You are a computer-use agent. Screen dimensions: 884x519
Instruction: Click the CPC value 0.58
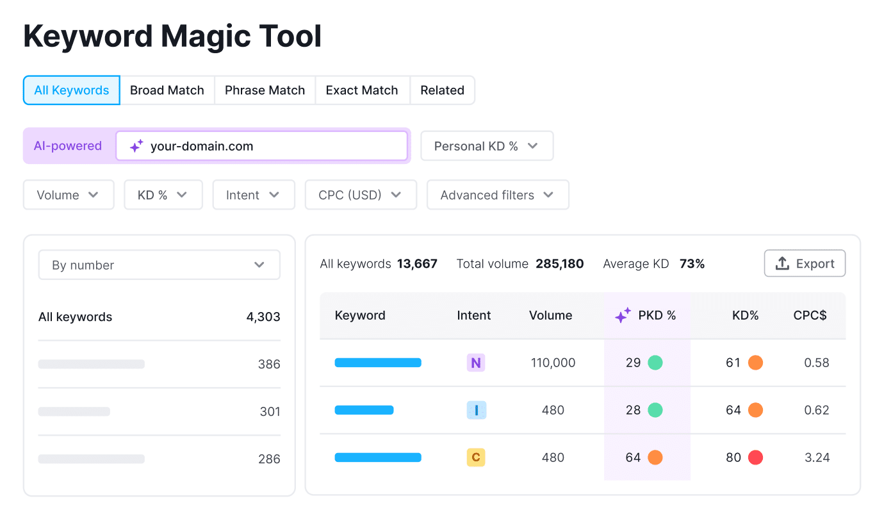point(817,363)
